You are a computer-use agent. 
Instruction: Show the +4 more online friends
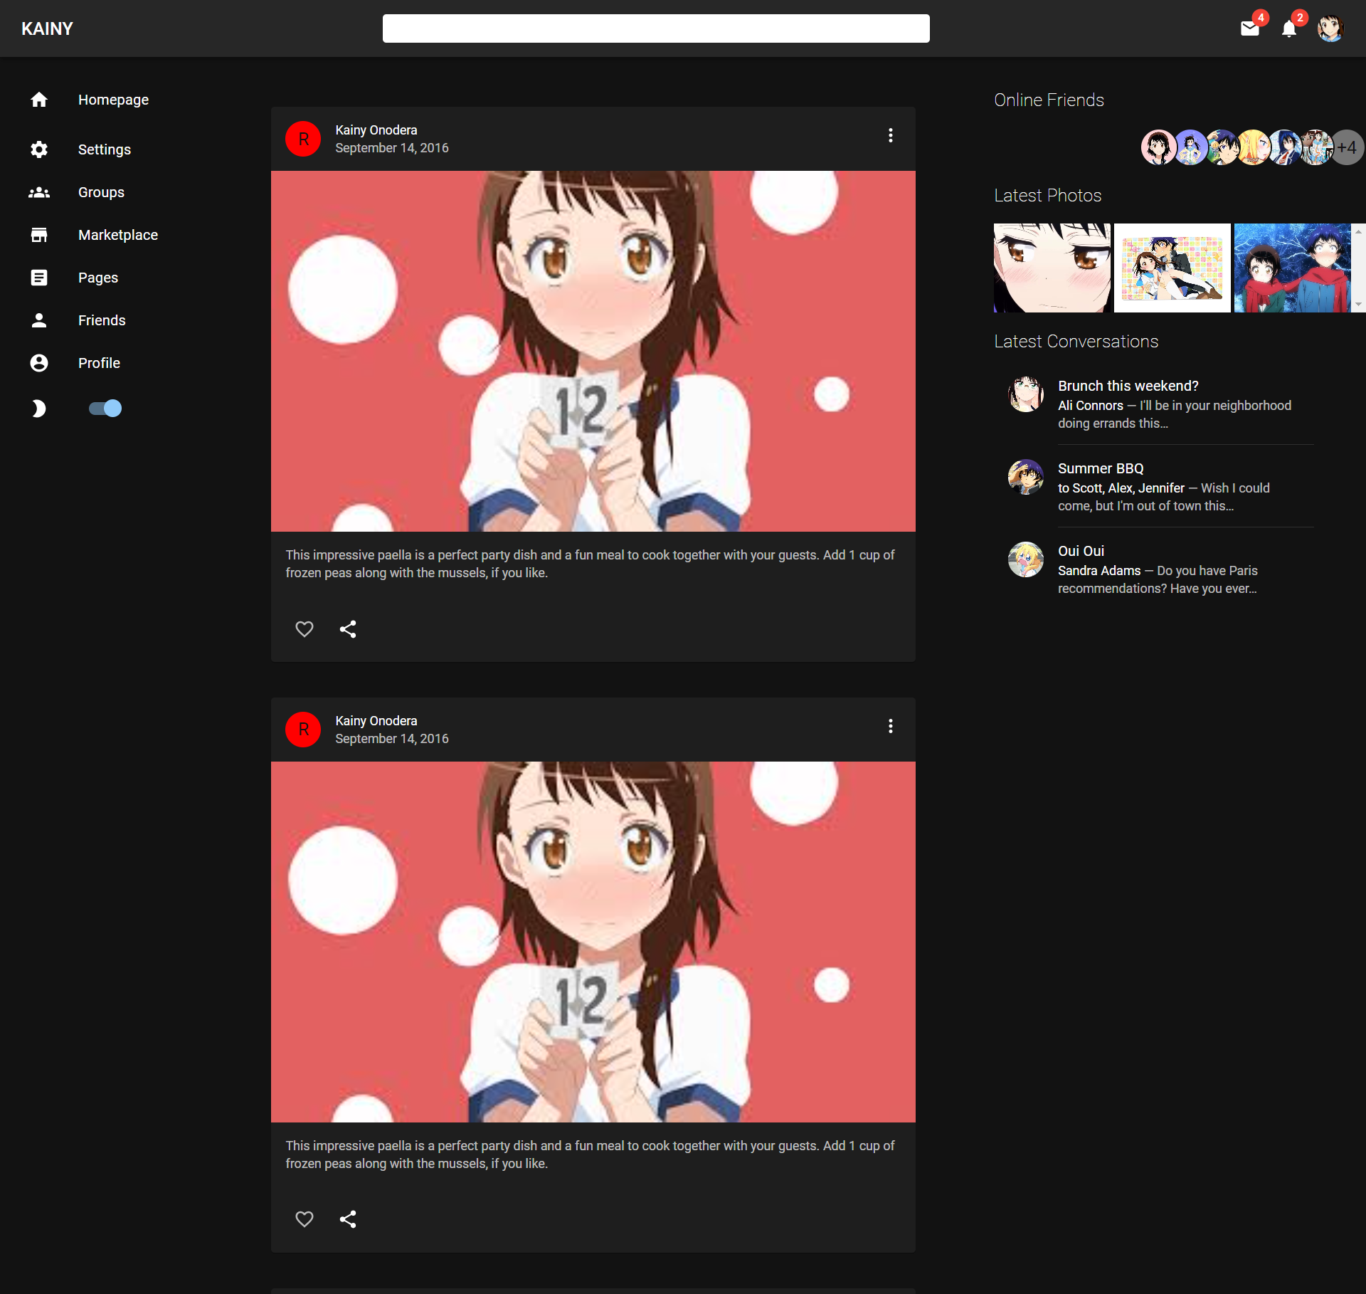click(1347, 147)
